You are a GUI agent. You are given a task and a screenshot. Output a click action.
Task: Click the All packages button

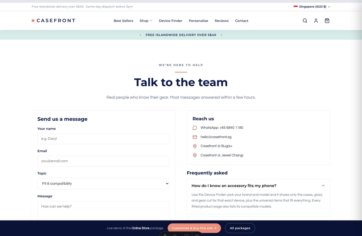point(240,228)
